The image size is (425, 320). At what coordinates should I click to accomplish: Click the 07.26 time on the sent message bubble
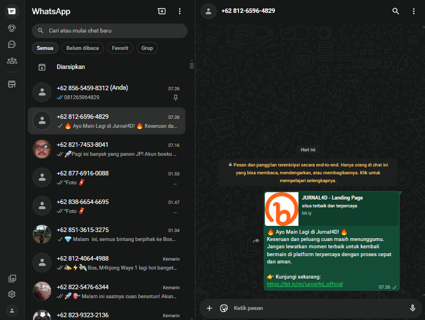point(384,287)
